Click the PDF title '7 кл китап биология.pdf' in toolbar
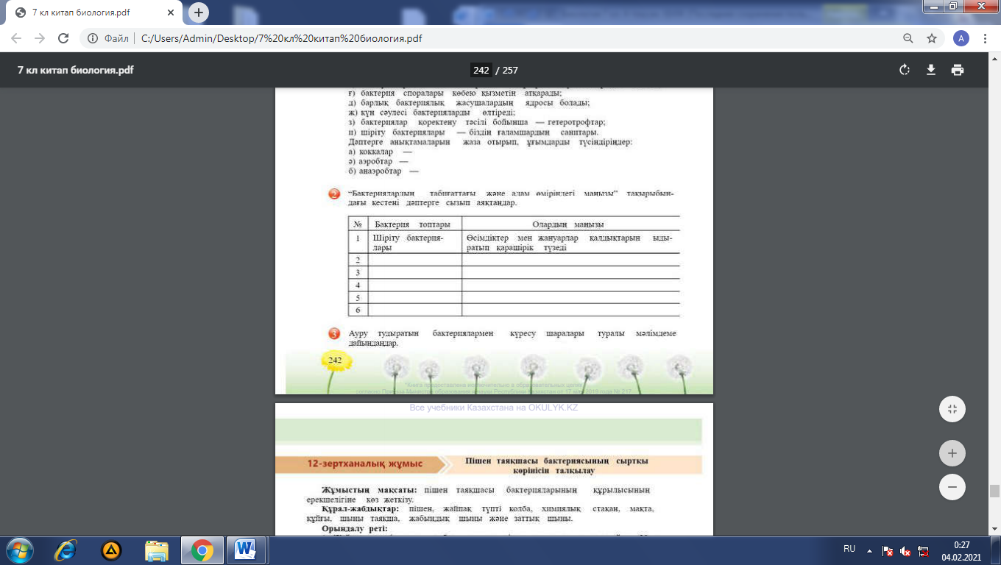Screen dimensions: 1001x565 click(x=75, y=71)
